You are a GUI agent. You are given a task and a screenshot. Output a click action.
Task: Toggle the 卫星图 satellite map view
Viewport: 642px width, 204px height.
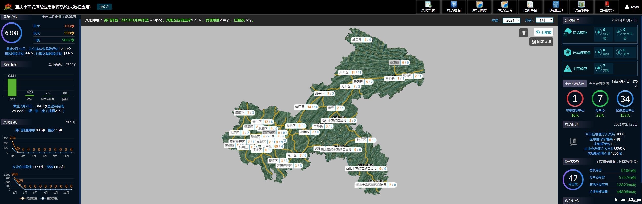(x=544, y=32)
